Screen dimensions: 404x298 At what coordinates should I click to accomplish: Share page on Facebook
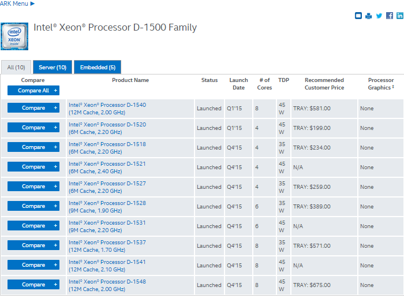[x=390, y=16]
